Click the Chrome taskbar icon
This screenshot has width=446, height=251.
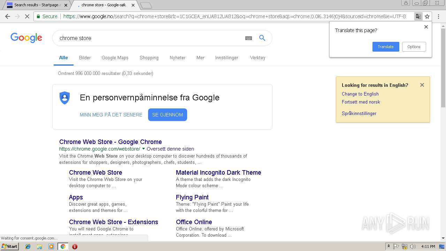coord(63,246)
